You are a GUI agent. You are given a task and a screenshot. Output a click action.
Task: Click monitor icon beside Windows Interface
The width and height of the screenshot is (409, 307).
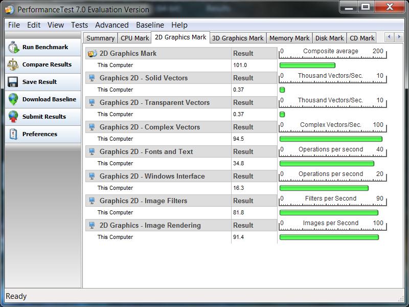[x=92, y=176]
